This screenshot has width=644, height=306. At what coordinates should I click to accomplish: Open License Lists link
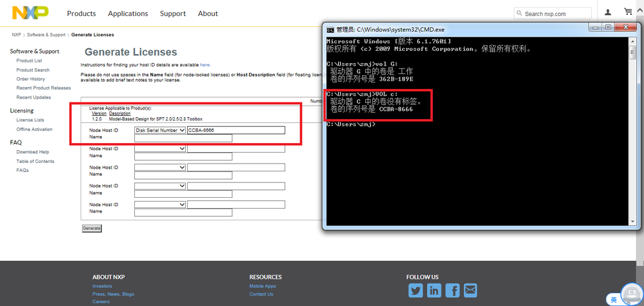[30, 120]
